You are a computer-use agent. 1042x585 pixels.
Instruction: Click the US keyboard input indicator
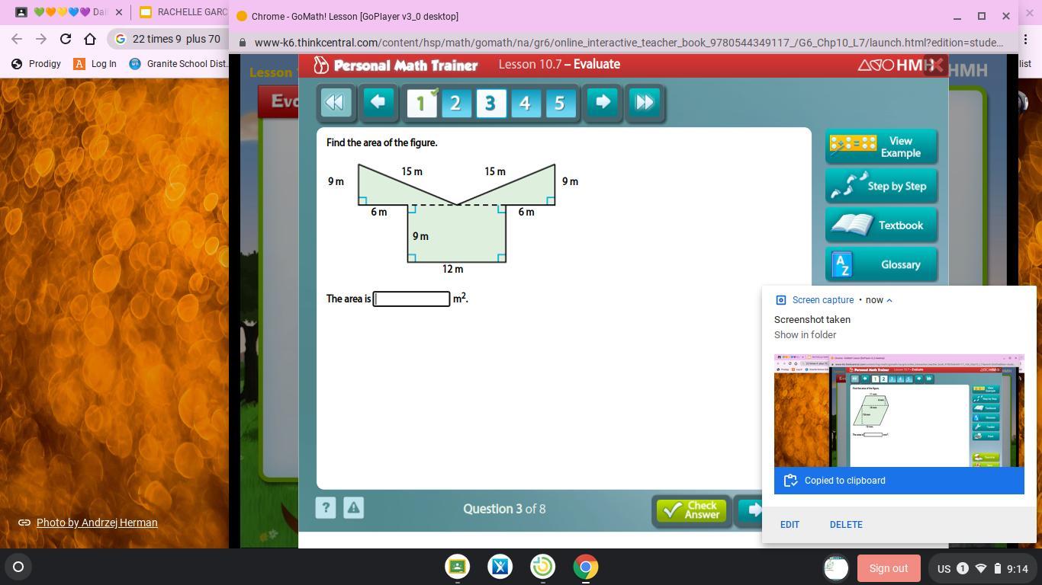pyautogui.click(x=944, y=568)
